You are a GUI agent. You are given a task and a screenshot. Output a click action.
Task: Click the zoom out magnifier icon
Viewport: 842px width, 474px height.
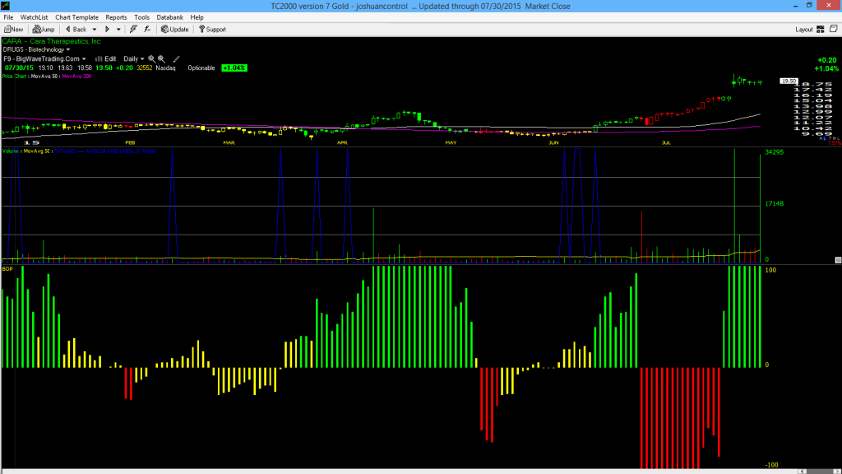pyautogui.click(x=161, y=58)
